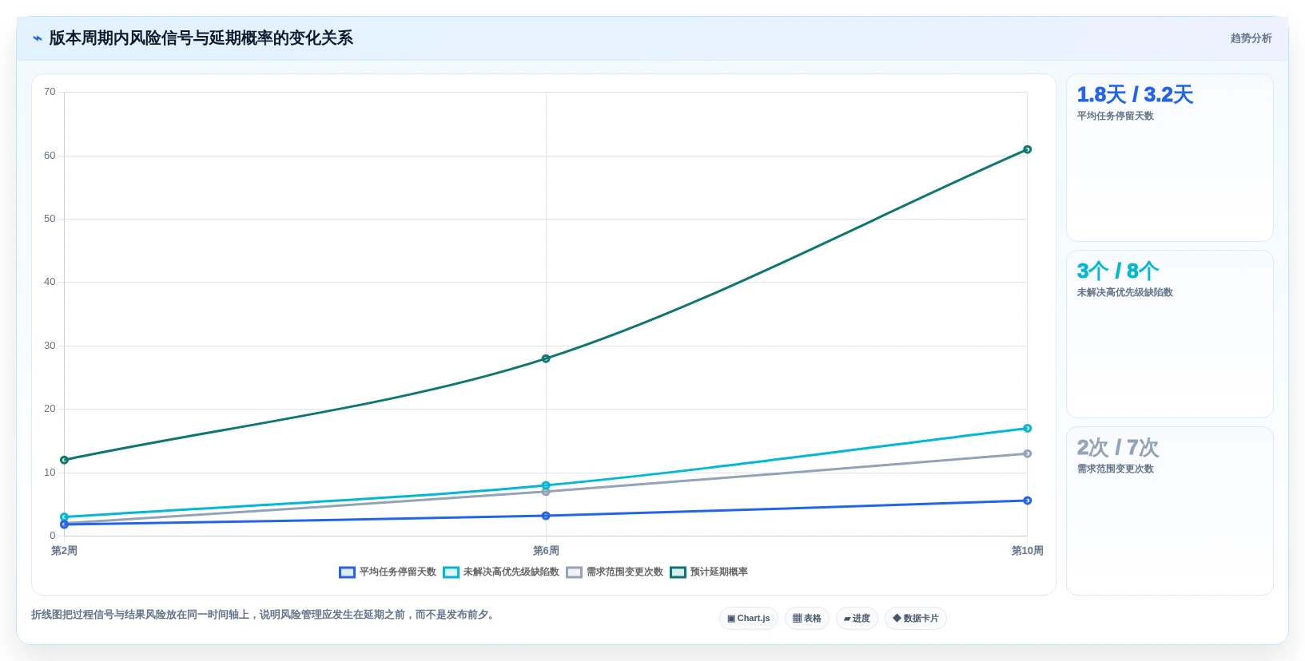This screenshot has width=1305, height=661.
Task: Click cyan 缺陷数 data point at 第2周
Action: (65, 517)
